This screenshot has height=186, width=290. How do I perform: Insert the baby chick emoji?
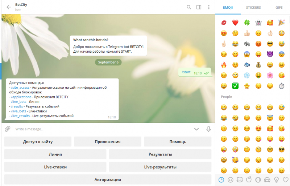(x=247, y=86)
